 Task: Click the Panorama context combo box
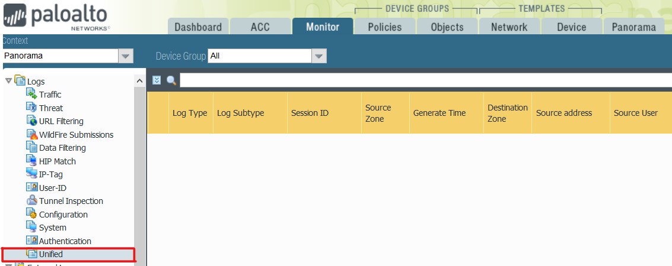(x=68, y=56)
